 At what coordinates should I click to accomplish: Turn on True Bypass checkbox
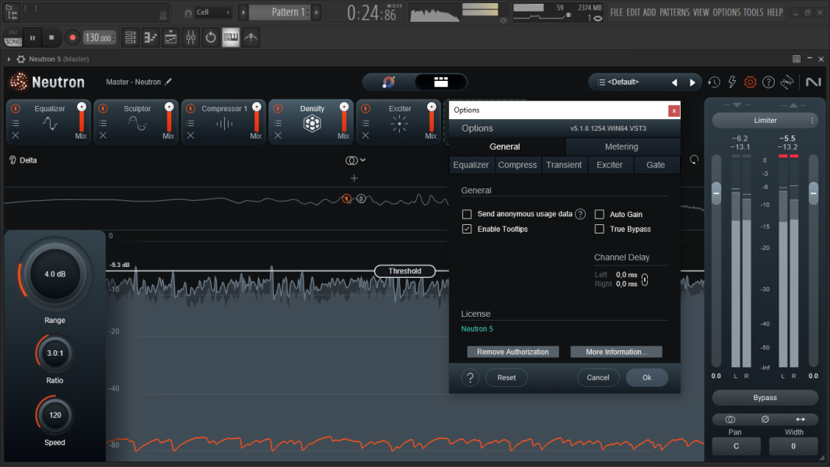600,229
